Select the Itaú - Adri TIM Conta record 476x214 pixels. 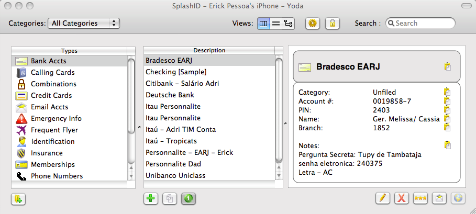coord(209,129)
